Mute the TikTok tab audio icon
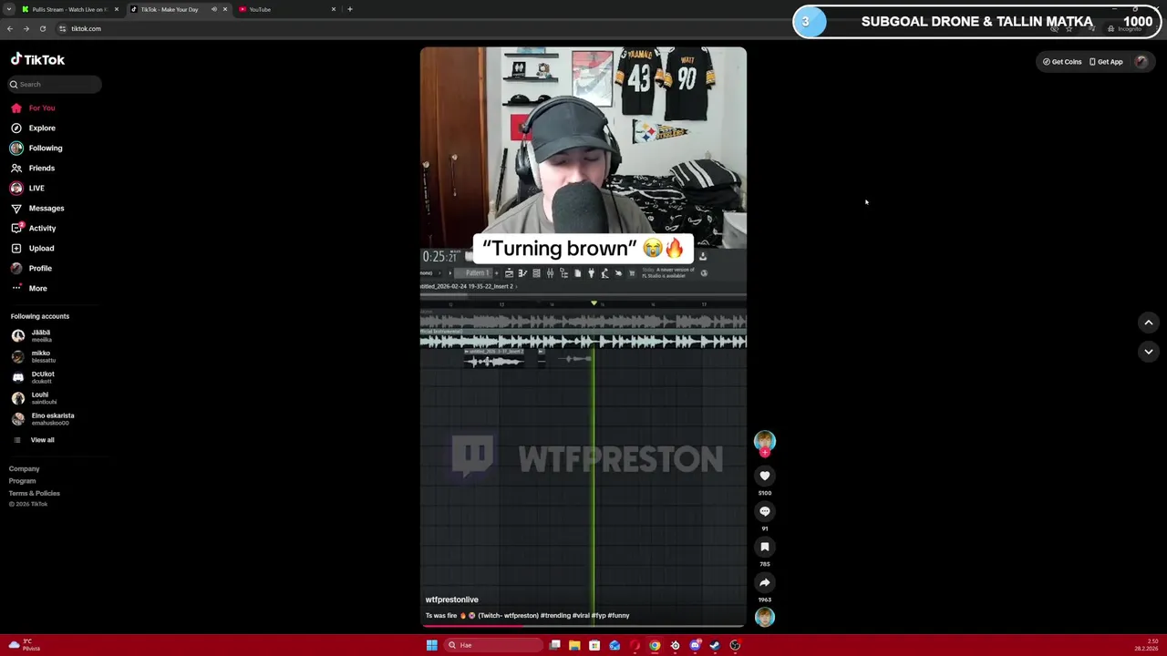The height and width of the screenshot is (656, 1167). (214, 9)
